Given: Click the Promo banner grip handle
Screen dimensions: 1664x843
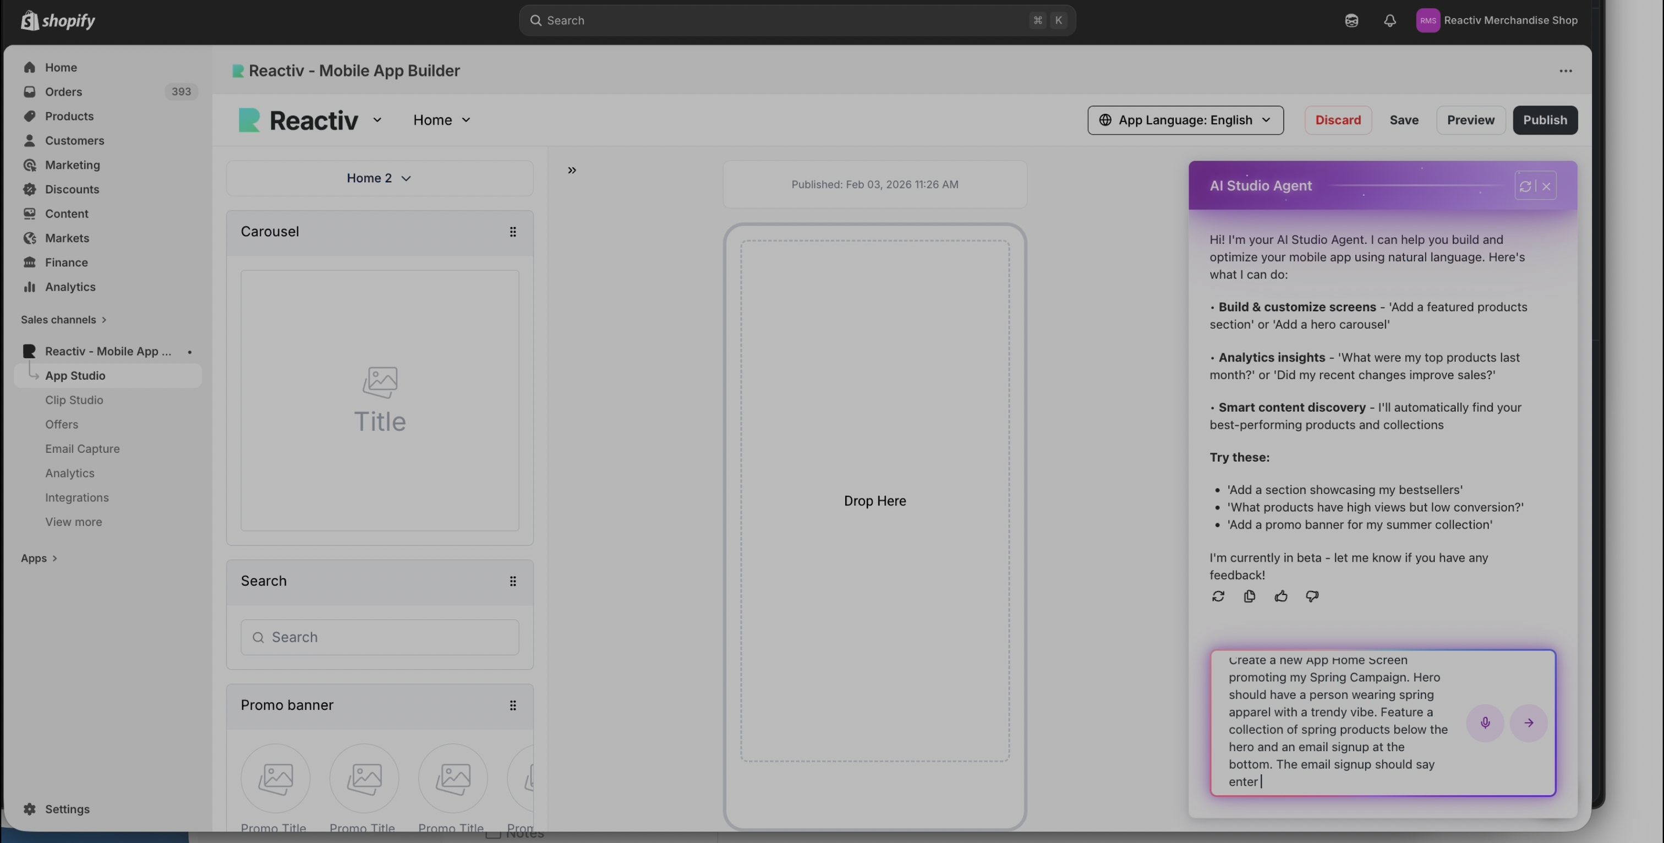Looking at the screenshot, I should (x=513, y=705).
